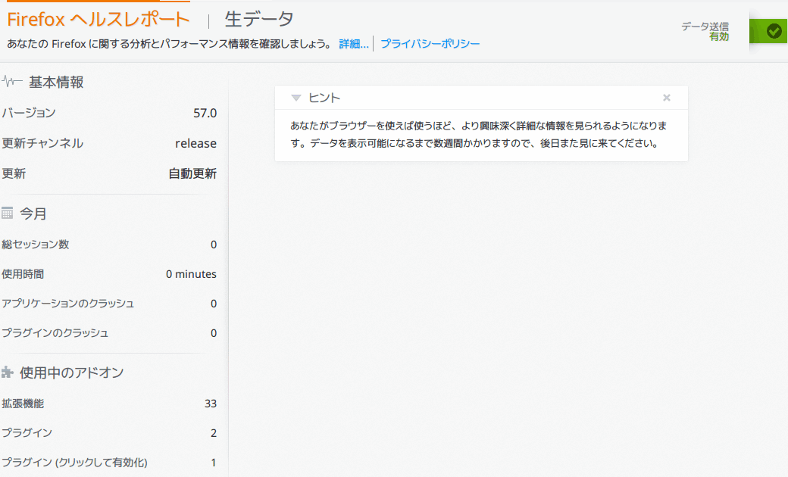The image size is (788, 477).
Task: Click the 使用時間 label
Action: [23, 274]
